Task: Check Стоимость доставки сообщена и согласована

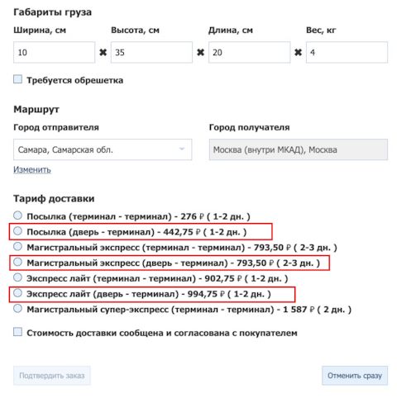Action: tap(17, 332)
